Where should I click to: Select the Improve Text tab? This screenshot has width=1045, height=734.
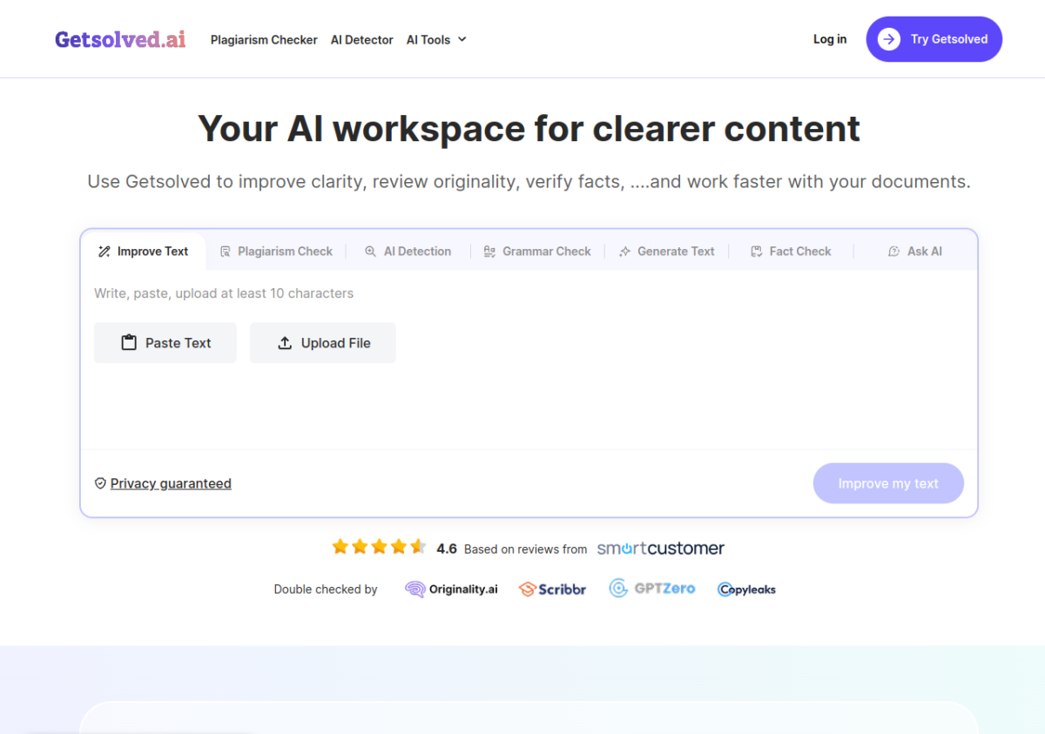(144, 252)
